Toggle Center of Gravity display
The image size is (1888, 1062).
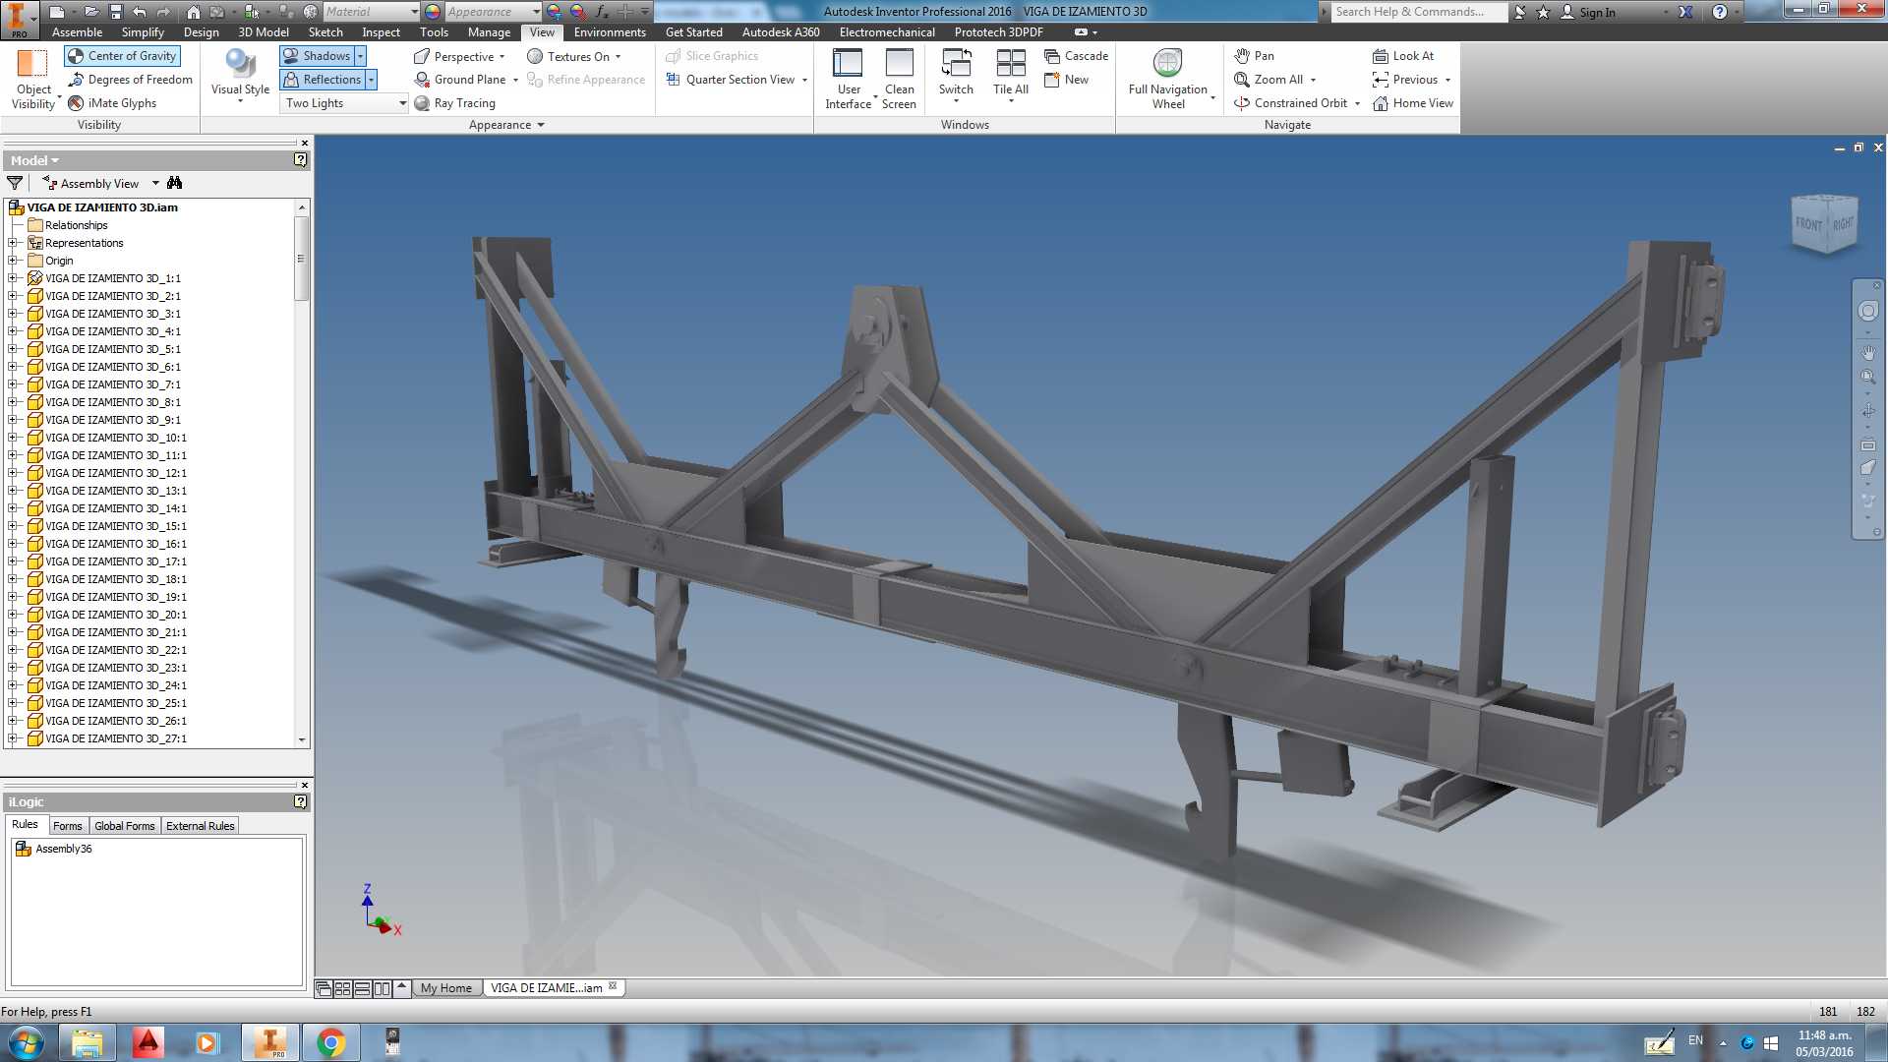click(122, 56)
